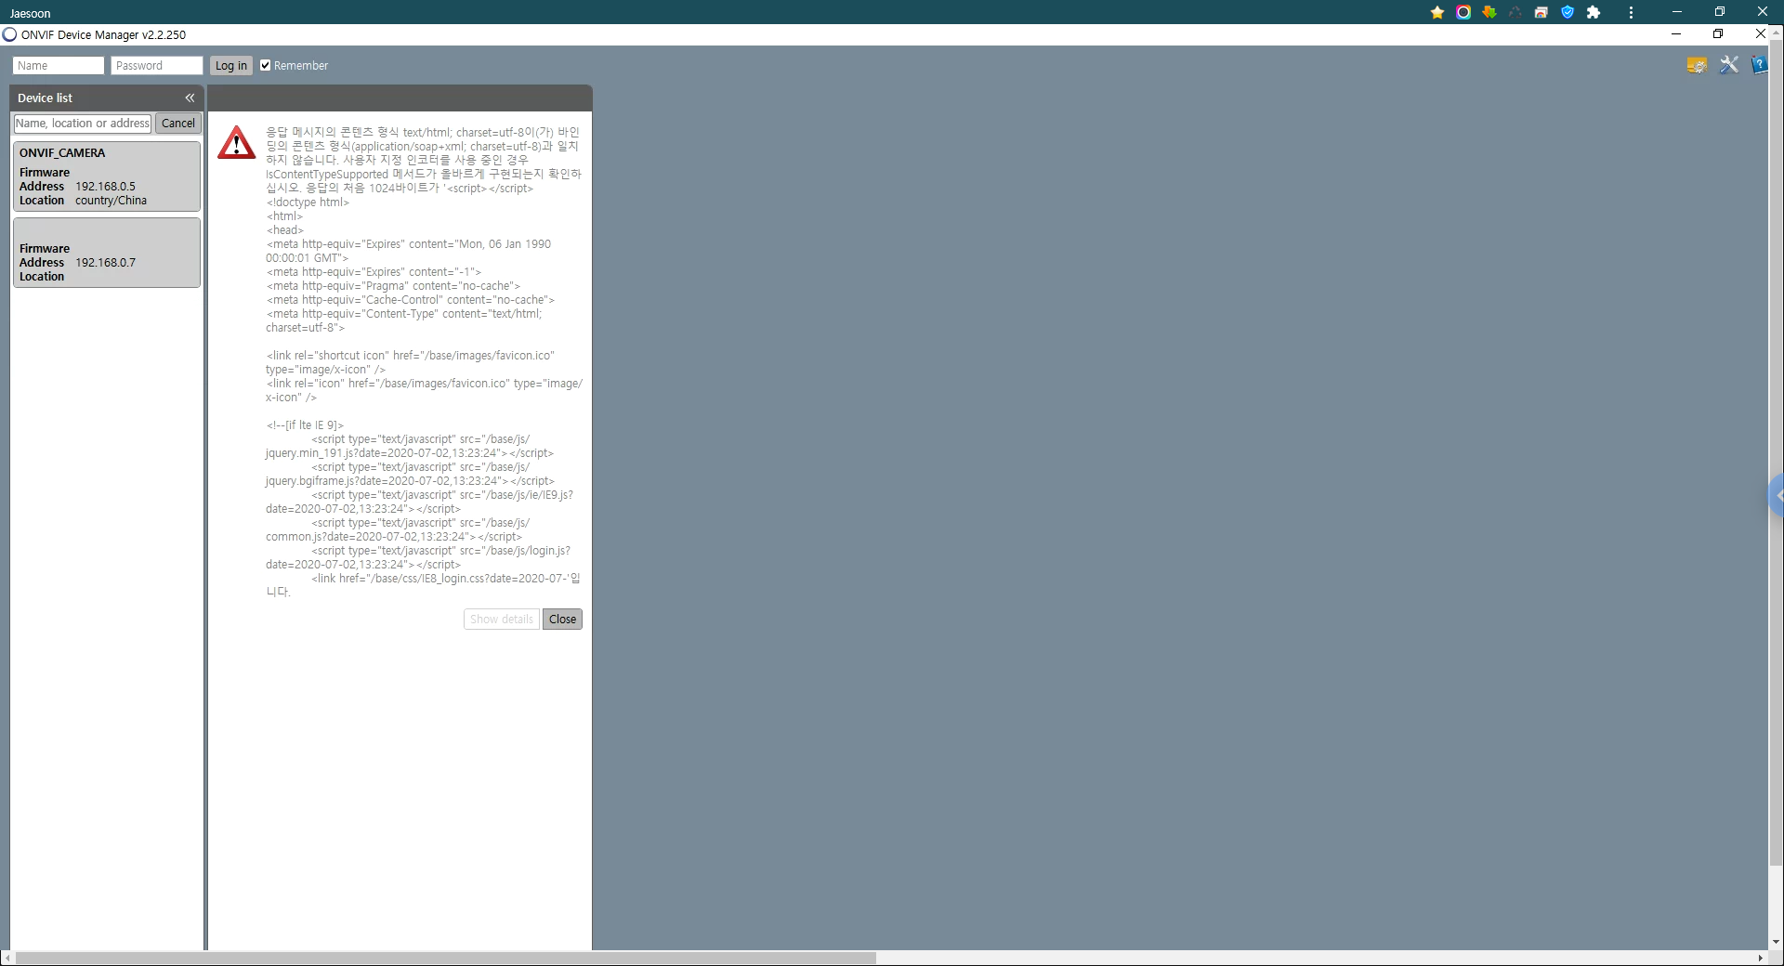The height and width of the screenshot is (966, 1784).
Task: Open the three-dot browser menu
Action: coord(1631,12)
